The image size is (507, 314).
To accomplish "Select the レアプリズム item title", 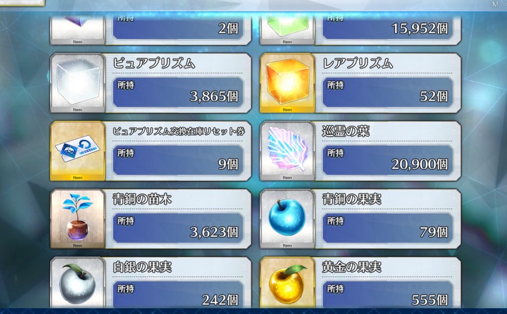I will coord(357,63).
